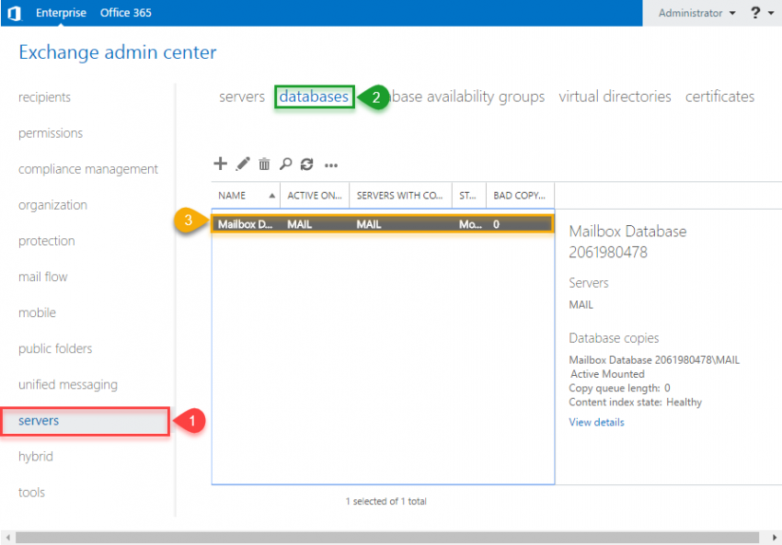Screen dimensions: 782x545
Task: Click the refresh icon in toolbar
Action: coord(307,165)
